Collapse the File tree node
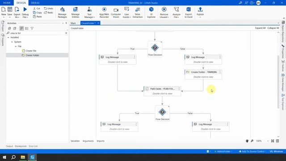The height and width of the screenshot is (161, 286). click(16, 47)
